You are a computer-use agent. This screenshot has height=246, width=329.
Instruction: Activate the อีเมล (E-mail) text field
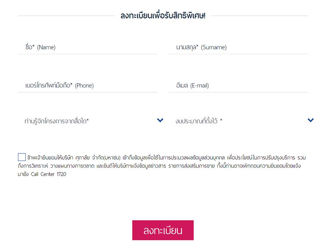coord(238,86)
